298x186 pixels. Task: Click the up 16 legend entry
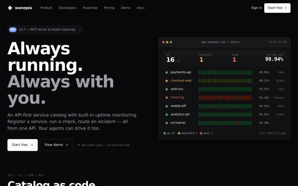169,133
